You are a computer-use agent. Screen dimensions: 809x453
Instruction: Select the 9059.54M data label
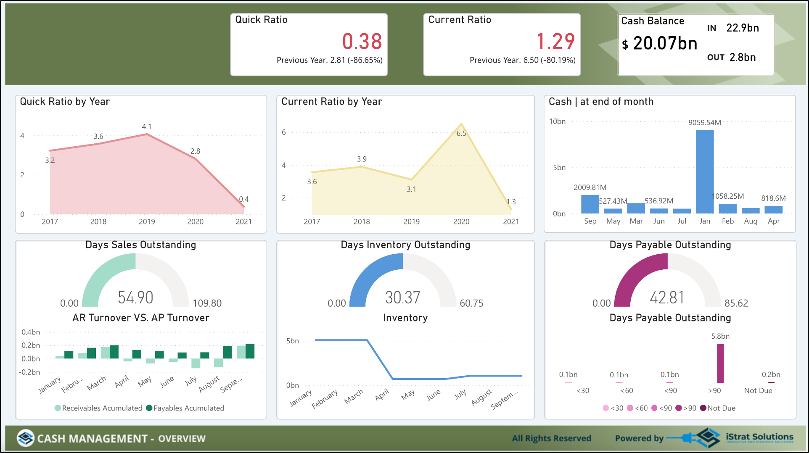(704, 123)
